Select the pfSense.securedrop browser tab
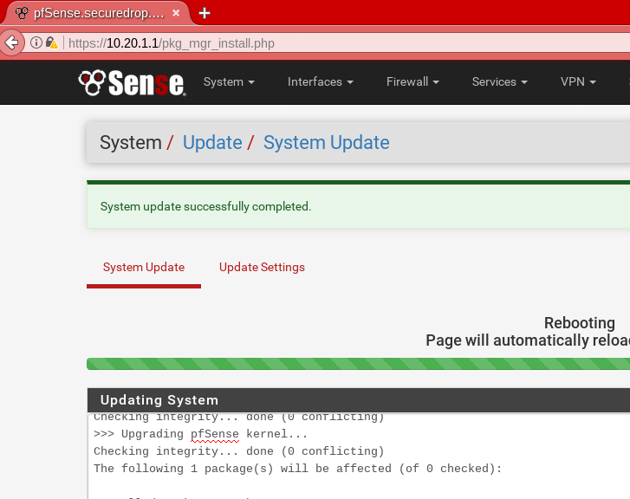This screenshot has height=499, width=630. [x=98, y=13]
